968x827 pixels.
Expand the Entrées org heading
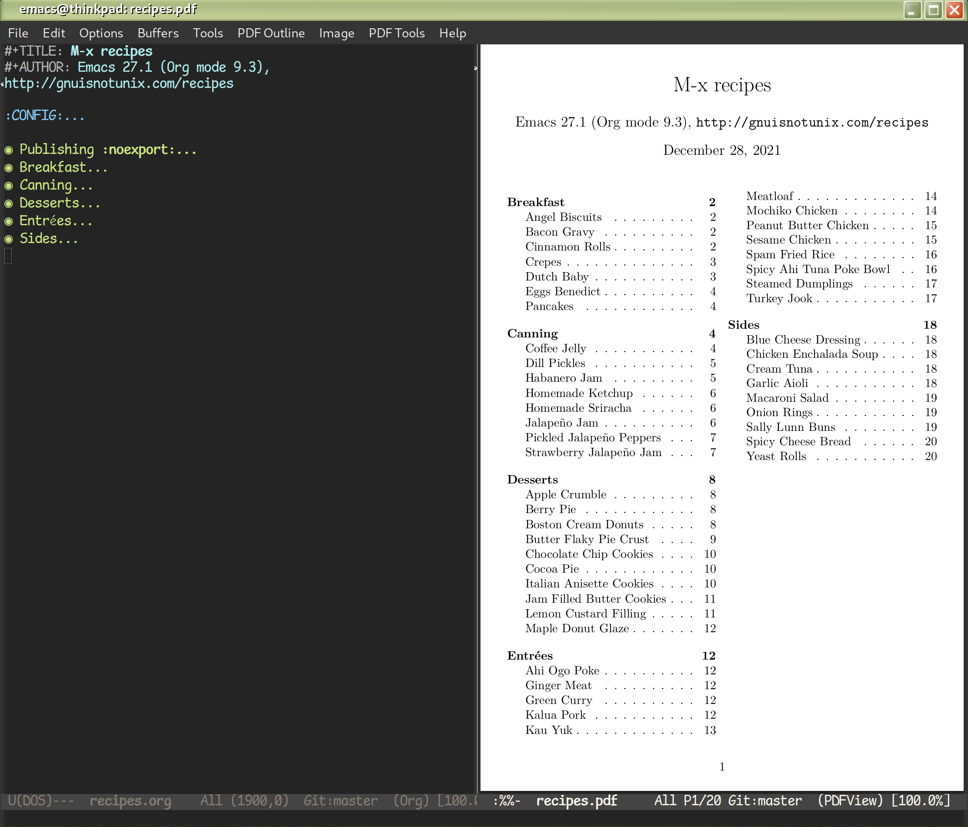tap(56, 220)
